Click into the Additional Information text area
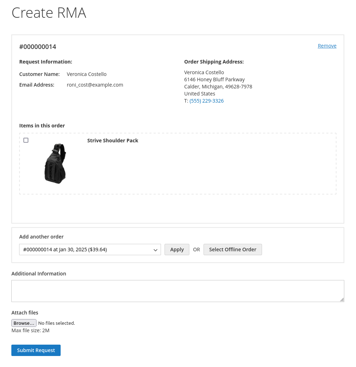This screenshot has width=356, height=367. pos(178,290)
